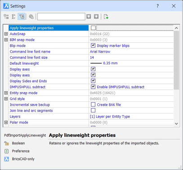
Task: Uncheck Display Sides and Ends checkbox
Action: [x=93, y=81]
